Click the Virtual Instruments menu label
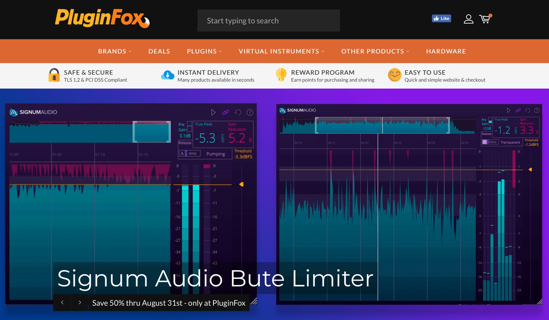This screenshot has height=320, width=549. click(x=279, y=51)
